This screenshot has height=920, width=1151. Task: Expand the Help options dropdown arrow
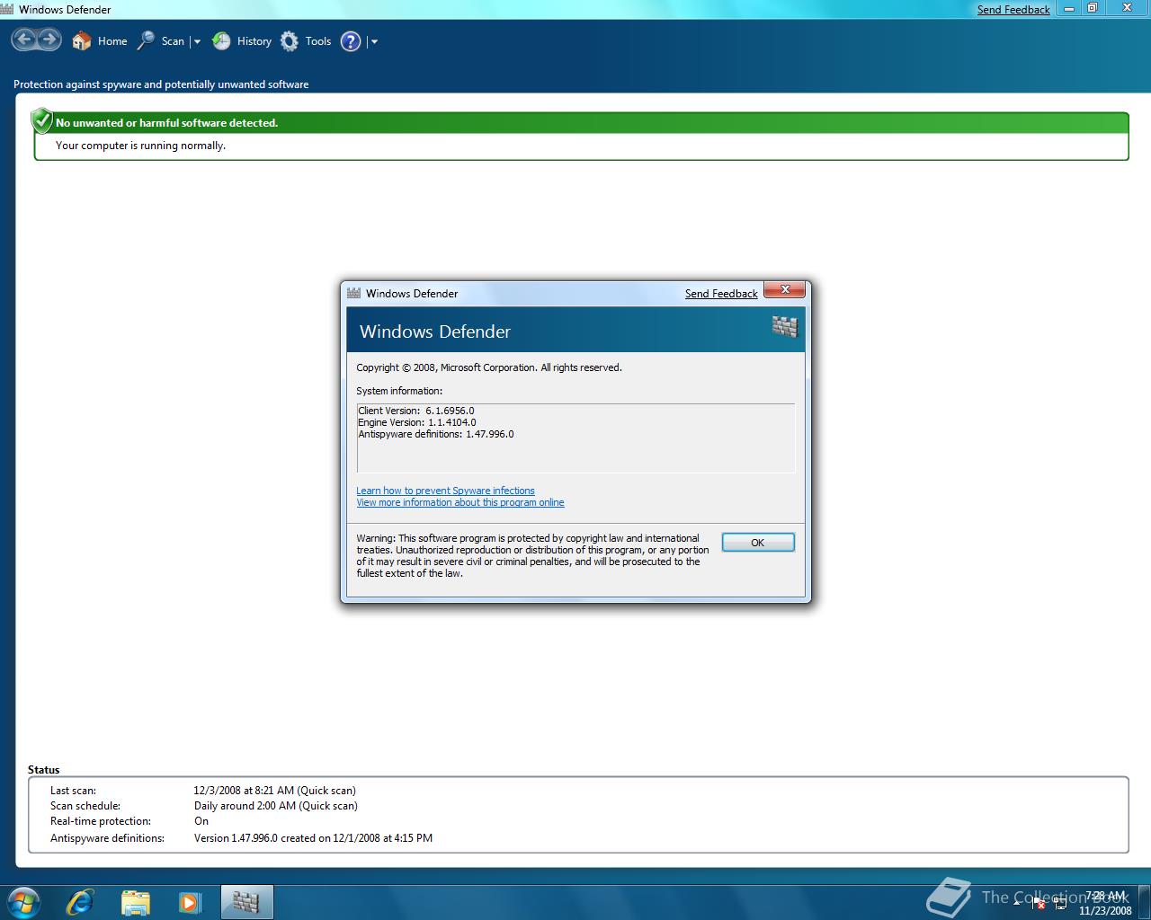(374, 41)
